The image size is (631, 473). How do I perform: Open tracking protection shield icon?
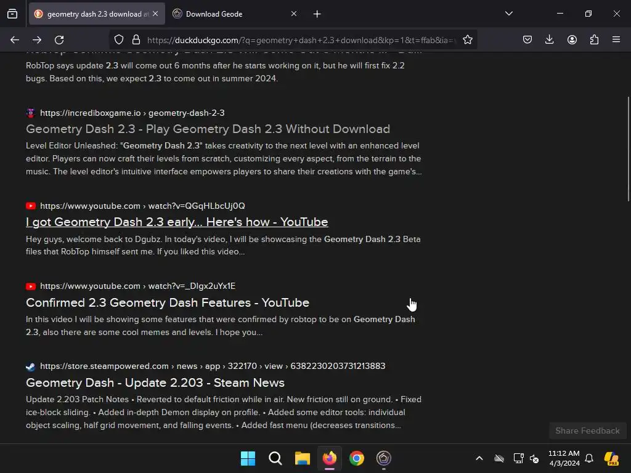coord(119,40)
